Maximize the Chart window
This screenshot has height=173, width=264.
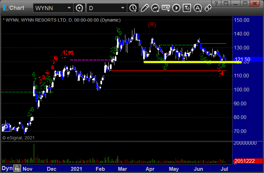(x=245, y=3)
